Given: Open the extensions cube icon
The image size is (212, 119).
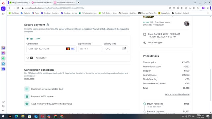Looking at the screenshot, I should pyautogui.click(x=208, y=8).
